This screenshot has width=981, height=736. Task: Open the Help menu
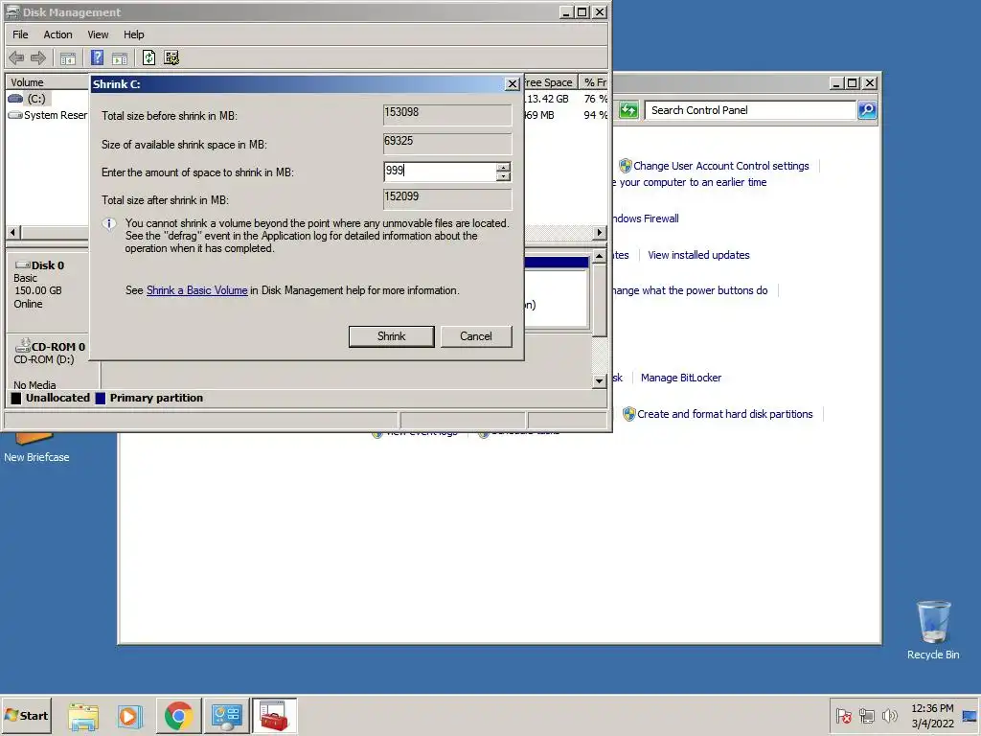pyautogui.click(x=133, y=34)
